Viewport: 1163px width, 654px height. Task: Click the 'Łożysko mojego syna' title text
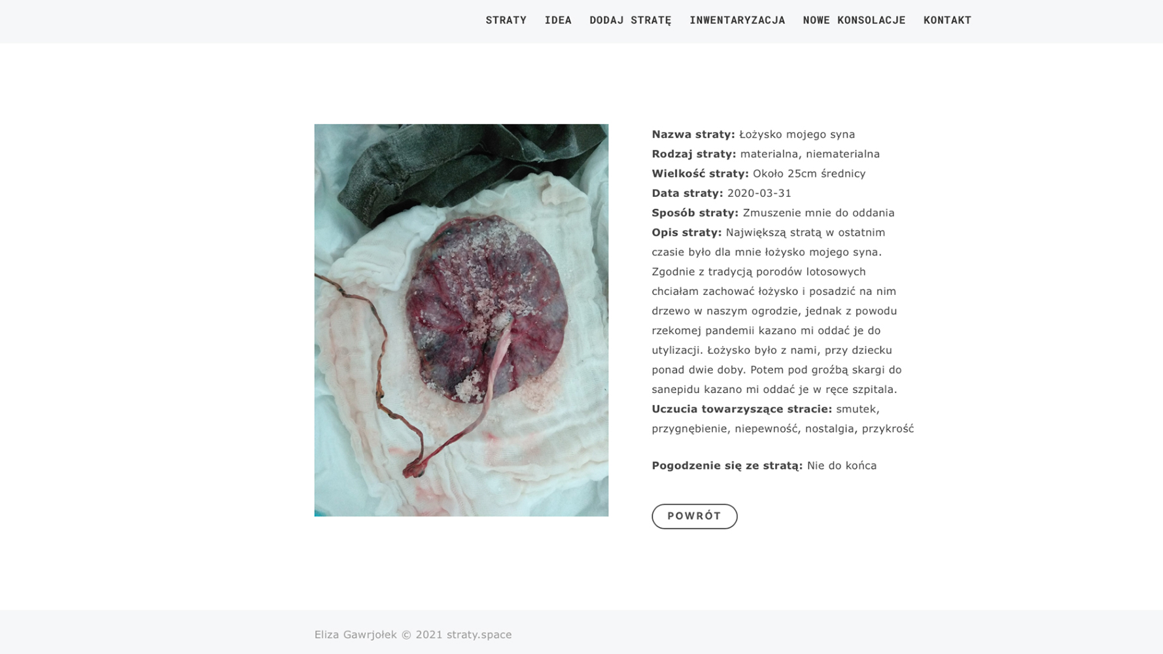click(x=797, y=134)
